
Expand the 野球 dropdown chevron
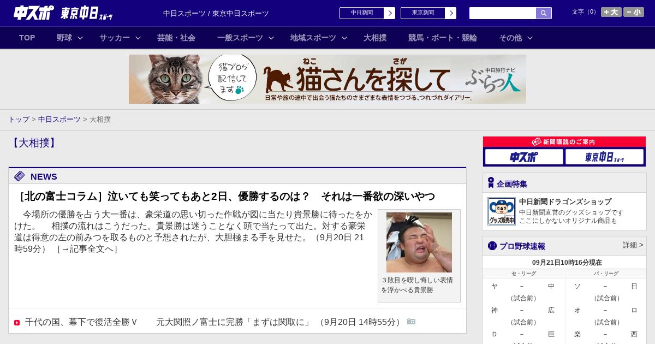pos(80,38)
